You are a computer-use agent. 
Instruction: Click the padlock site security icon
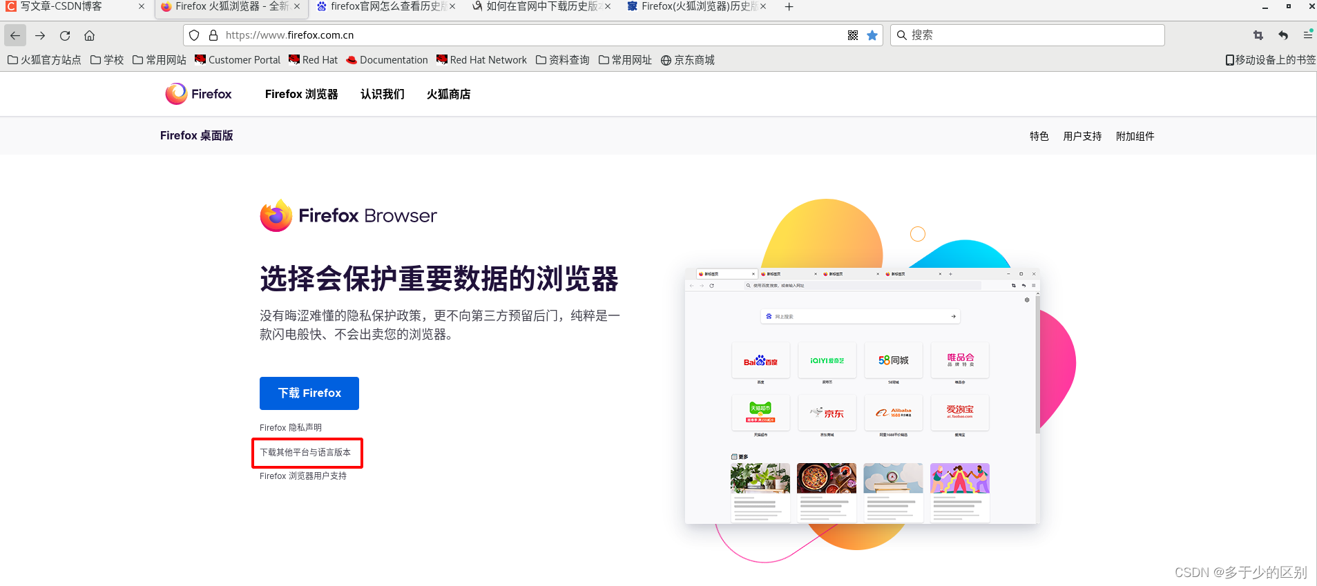point(213,35)
